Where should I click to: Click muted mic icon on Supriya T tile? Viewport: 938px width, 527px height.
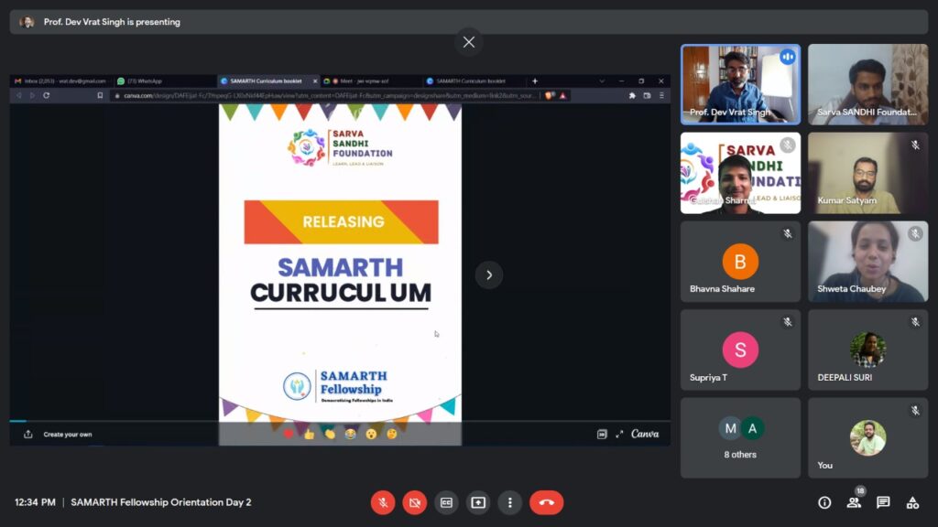(787, 322)
